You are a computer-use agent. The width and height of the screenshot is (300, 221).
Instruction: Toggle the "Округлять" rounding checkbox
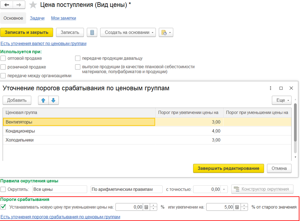(x=3, y=189)
